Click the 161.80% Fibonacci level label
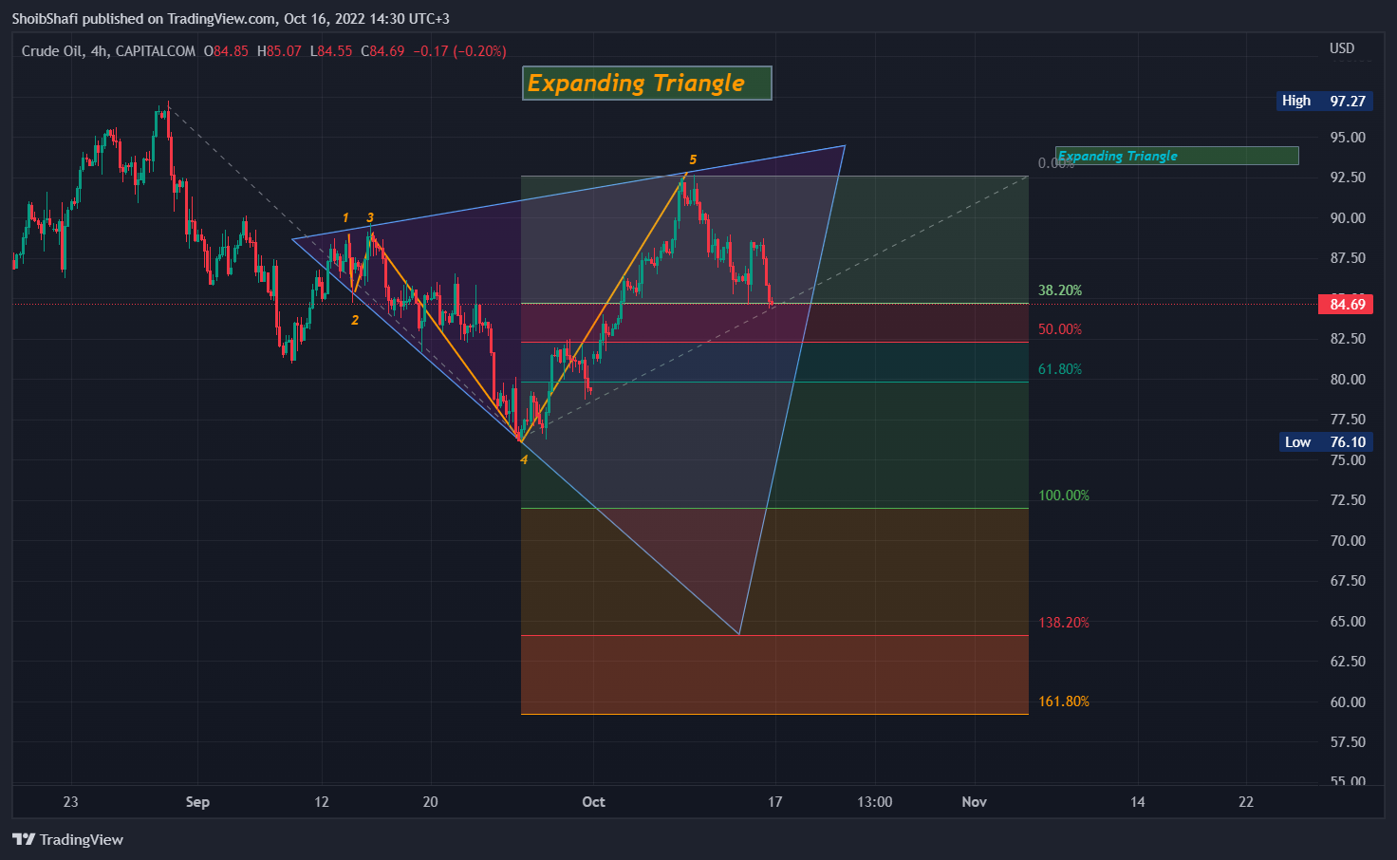 (1064, 701)
